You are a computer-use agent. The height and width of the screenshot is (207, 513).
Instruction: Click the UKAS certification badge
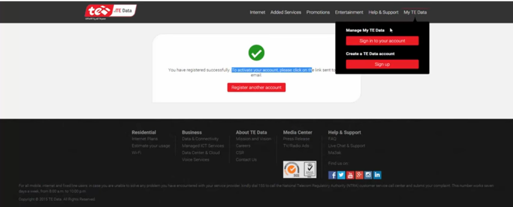click(309, 169)
